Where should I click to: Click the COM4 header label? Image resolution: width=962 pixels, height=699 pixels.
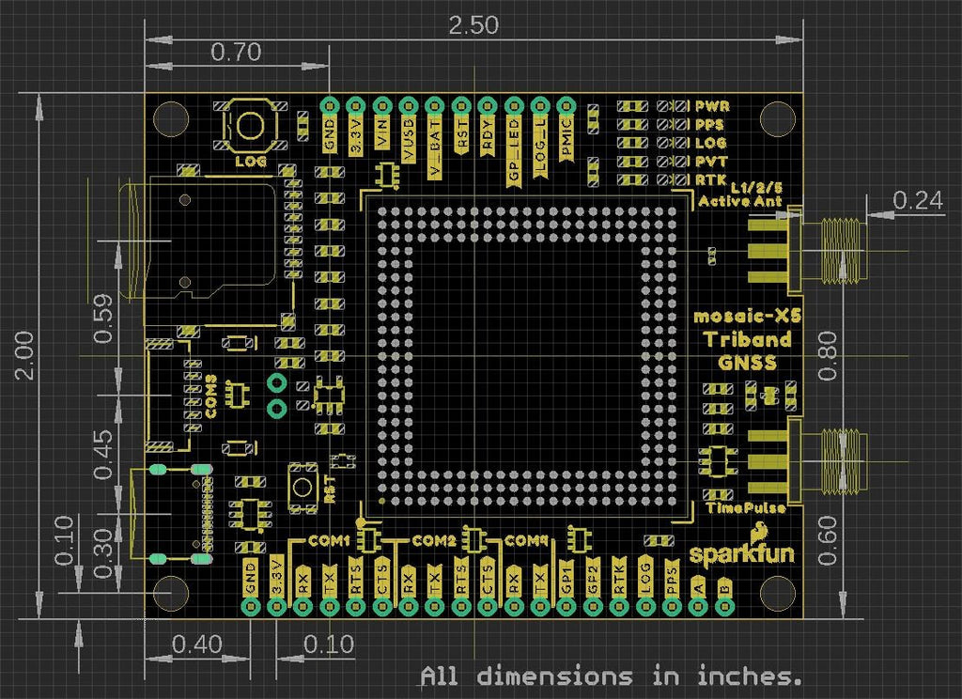(526, 540)
